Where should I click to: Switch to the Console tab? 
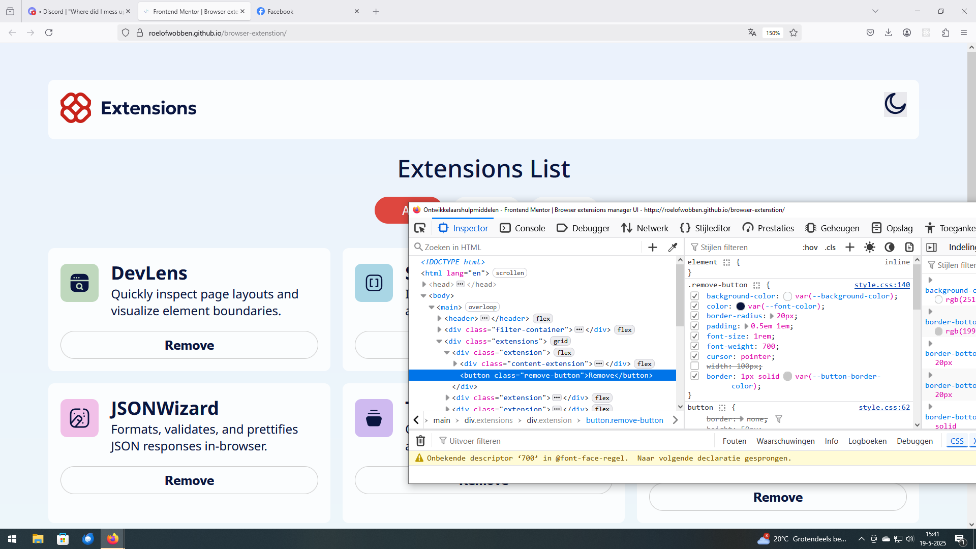(x=523, y=228)
